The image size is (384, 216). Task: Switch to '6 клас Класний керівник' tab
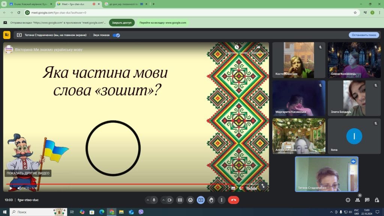[x=30, y=4]
